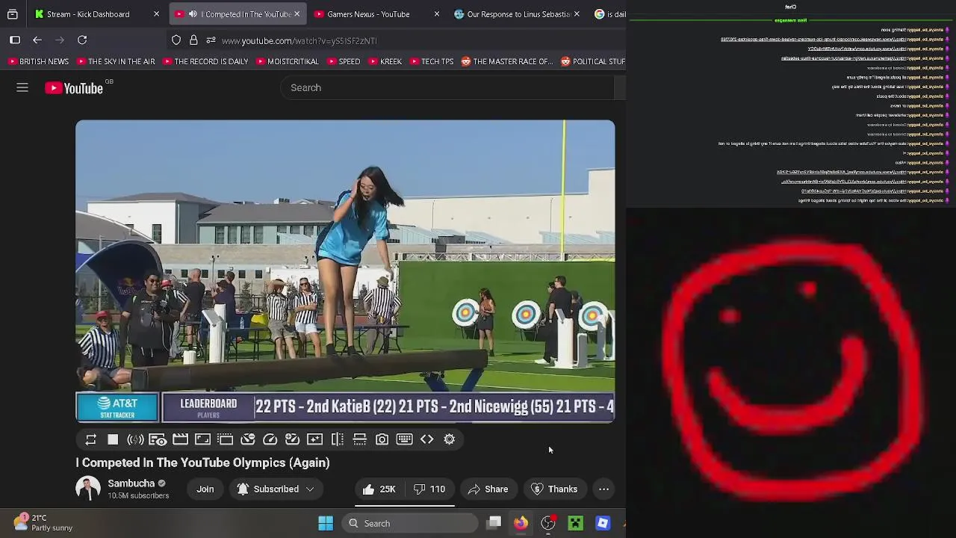Open 'Our Response to Linus Sebastian' tab
Viewport: 956px width, 538px height.
[x=518, y=14]
